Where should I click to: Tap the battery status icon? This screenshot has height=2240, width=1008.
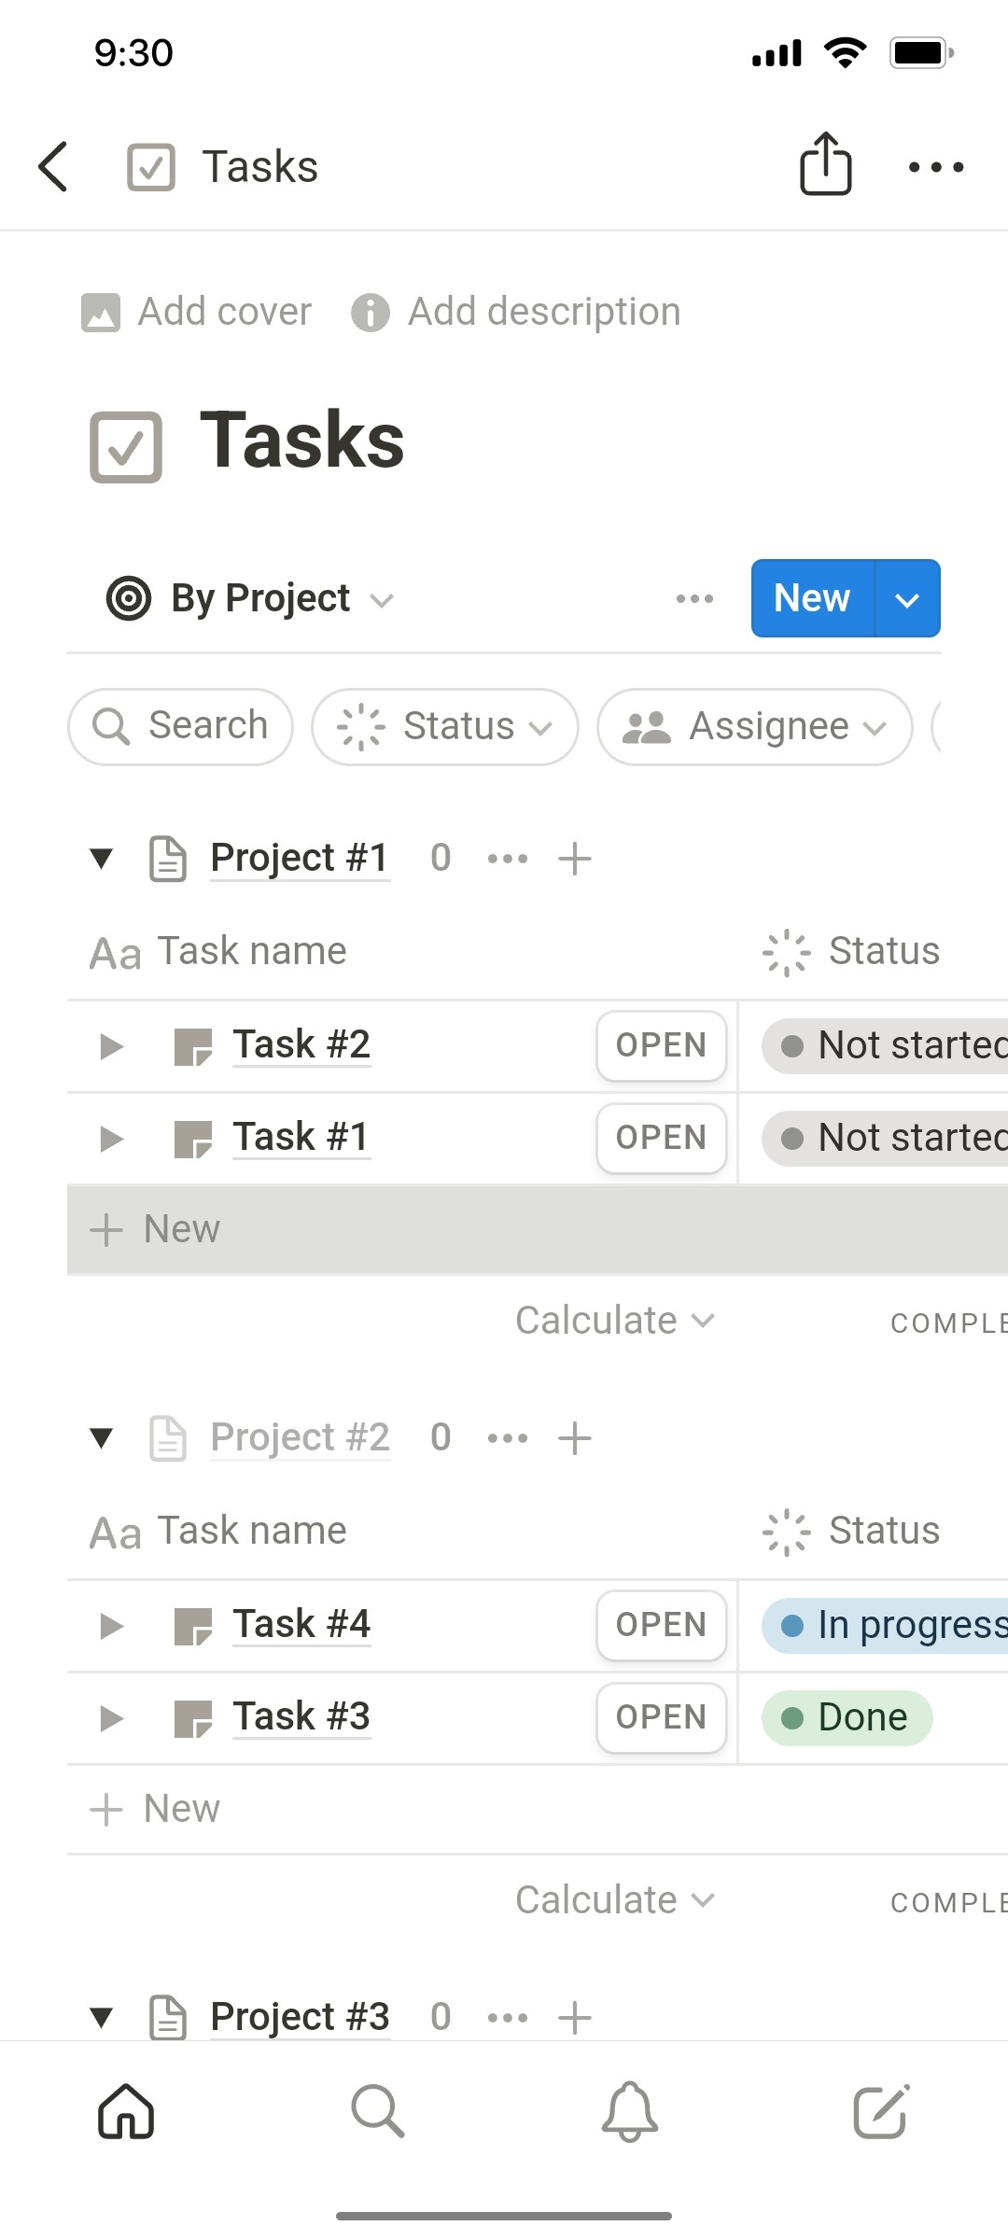click(x=922, y=52)
